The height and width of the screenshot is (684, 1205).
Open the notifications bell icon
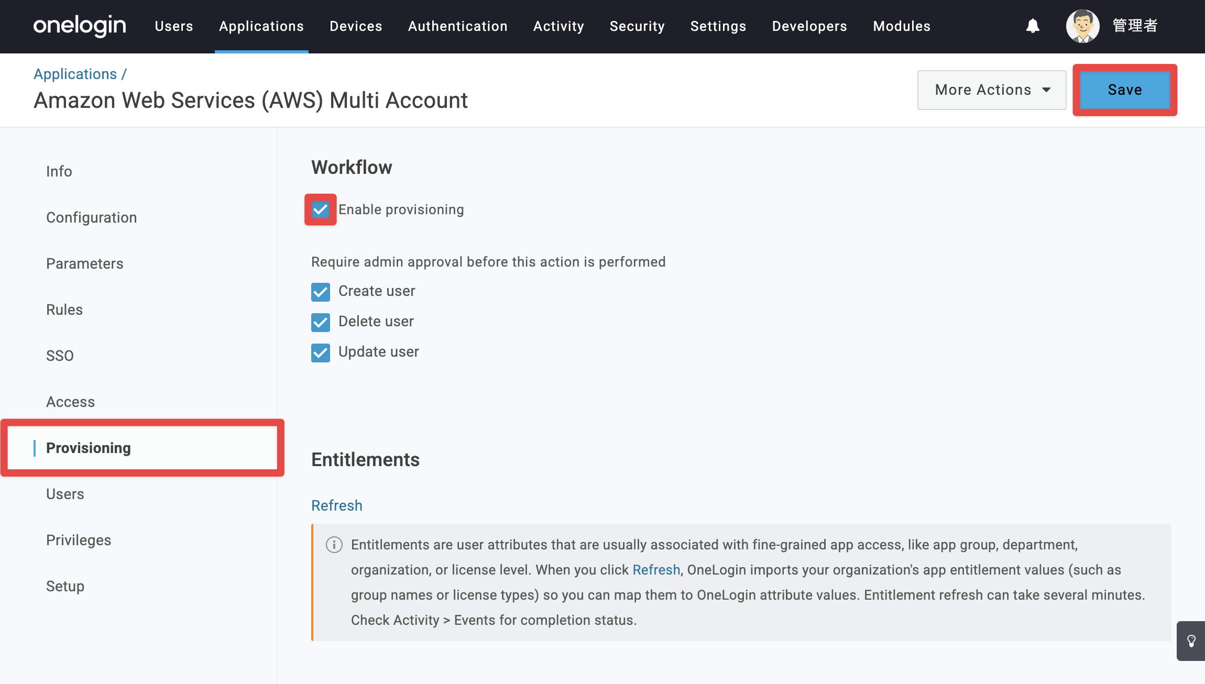[1033, 26]
